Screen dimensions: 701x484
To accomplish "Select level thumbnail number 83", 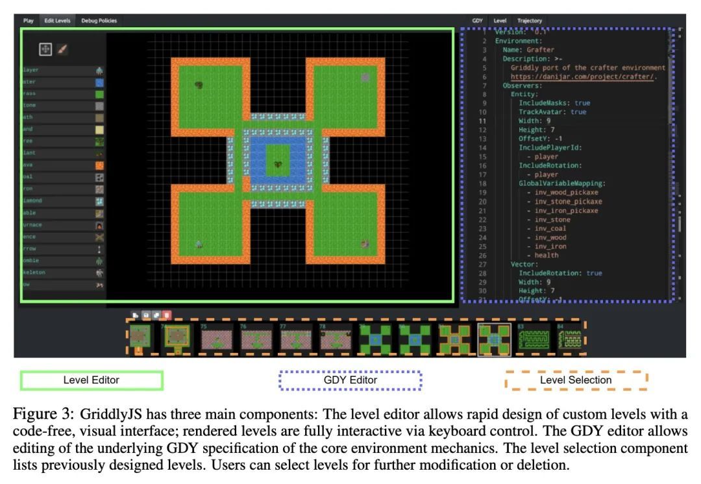I will [534, 338].
